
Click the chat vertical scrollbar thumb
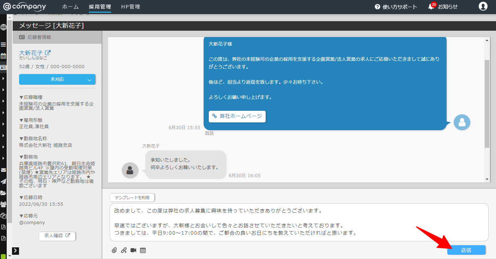(487, 103)
